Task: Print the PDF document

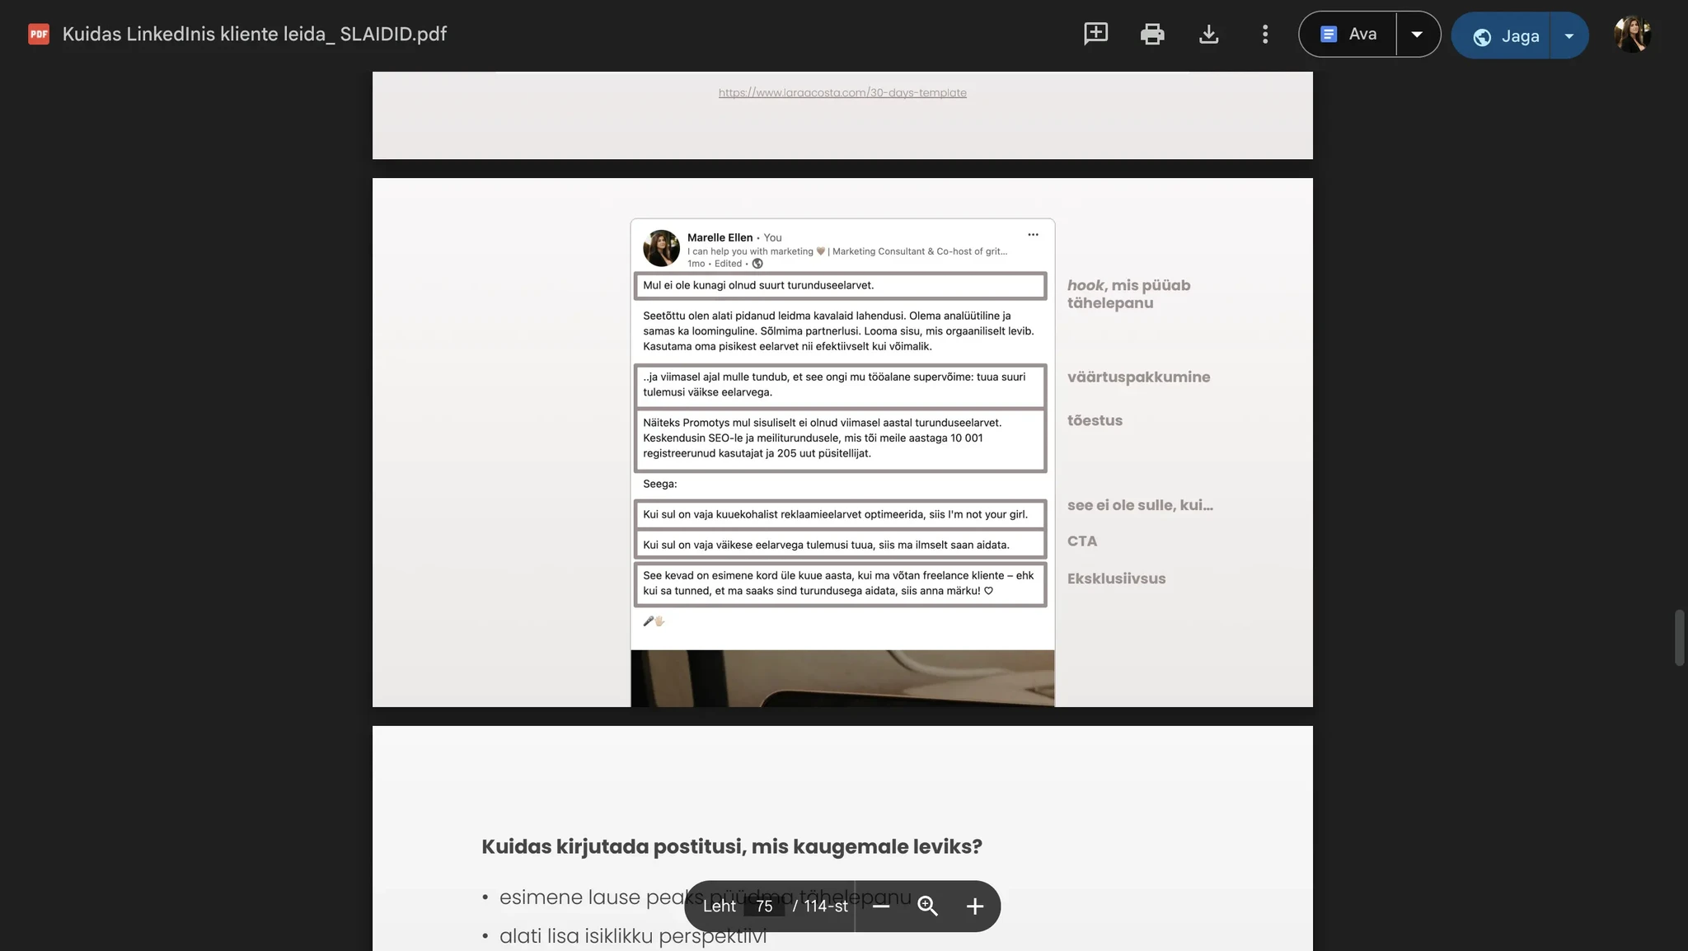Action: coord(1152,34)
